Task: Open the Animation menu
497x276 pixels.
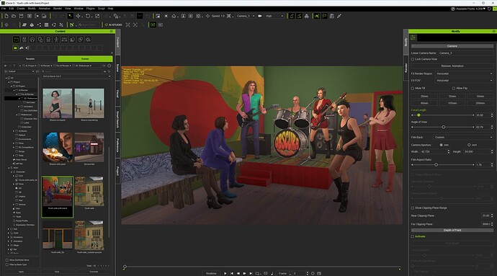Action: click(45, 9)
